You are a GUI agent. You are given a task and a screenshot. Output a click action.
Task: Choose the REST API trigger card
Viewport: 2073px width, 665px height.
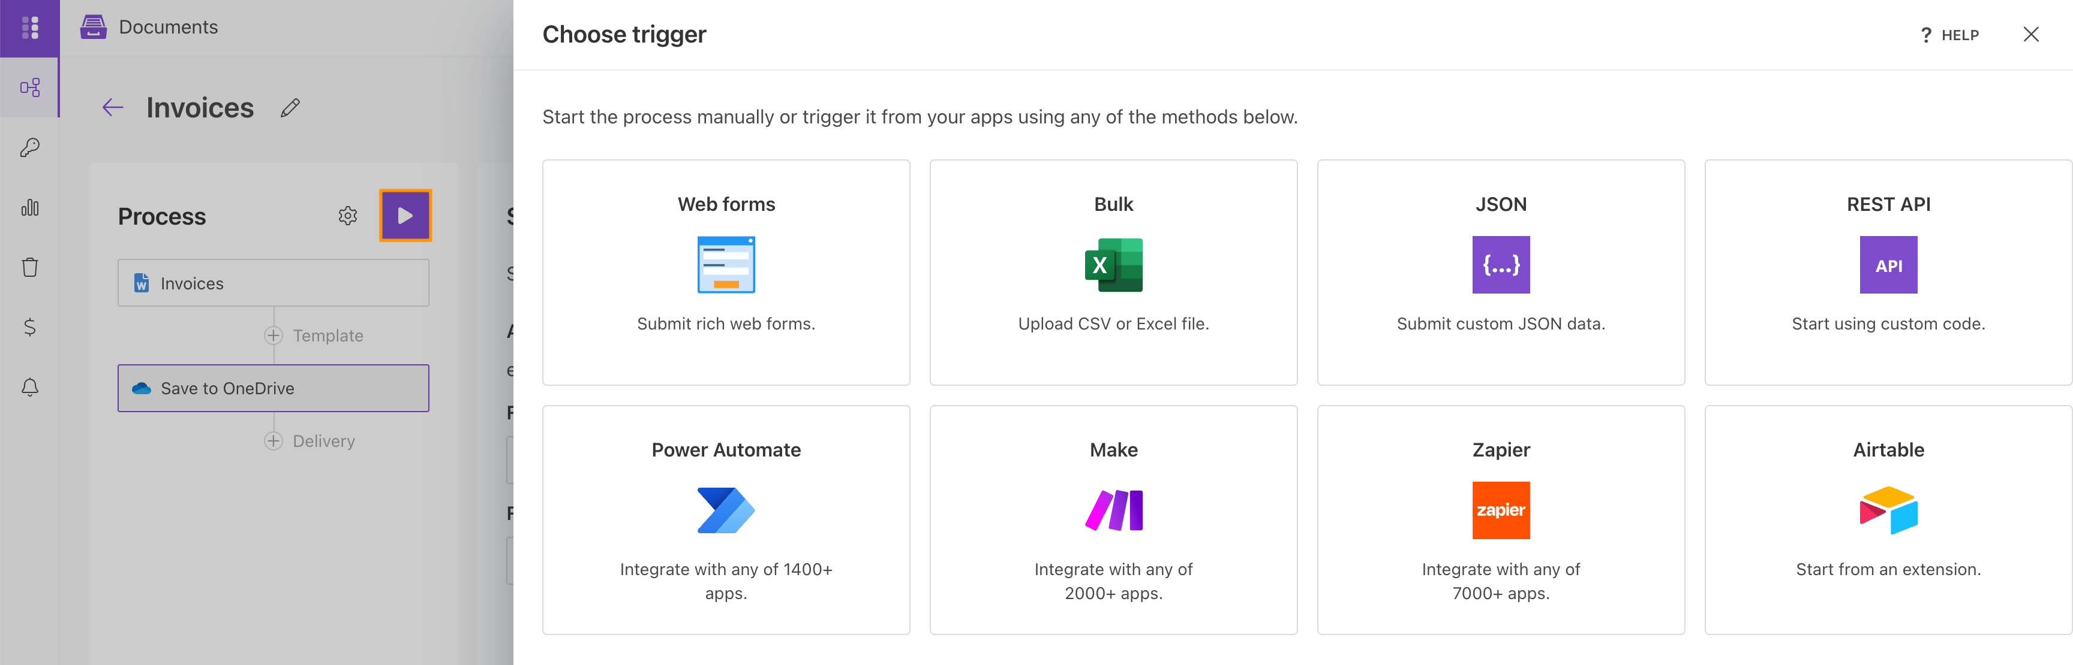[1889, 273]
